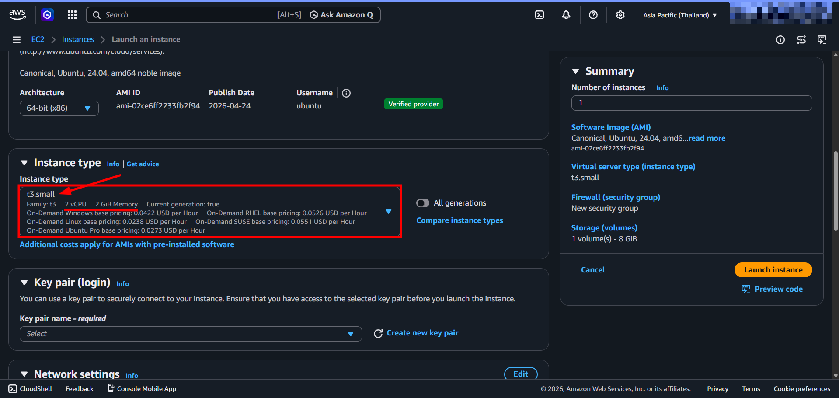Viewport: 839px width, 398px height.
Task: Click the Username info circle icon
Action: [346, 93]
